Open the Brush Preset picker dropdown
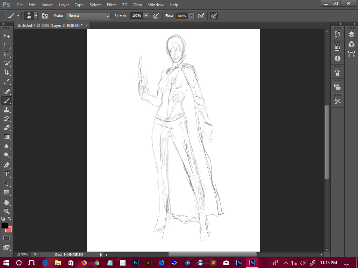This screenshot has width=358, height=268. 36,16
